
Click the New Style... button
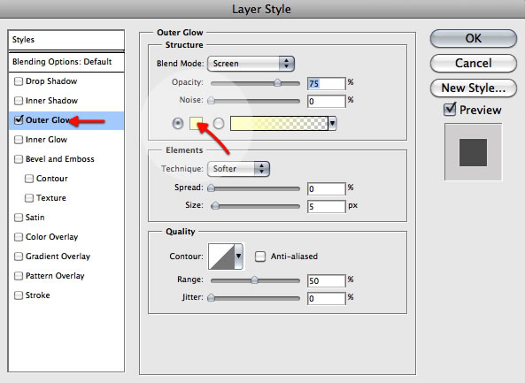pos(473,88)
